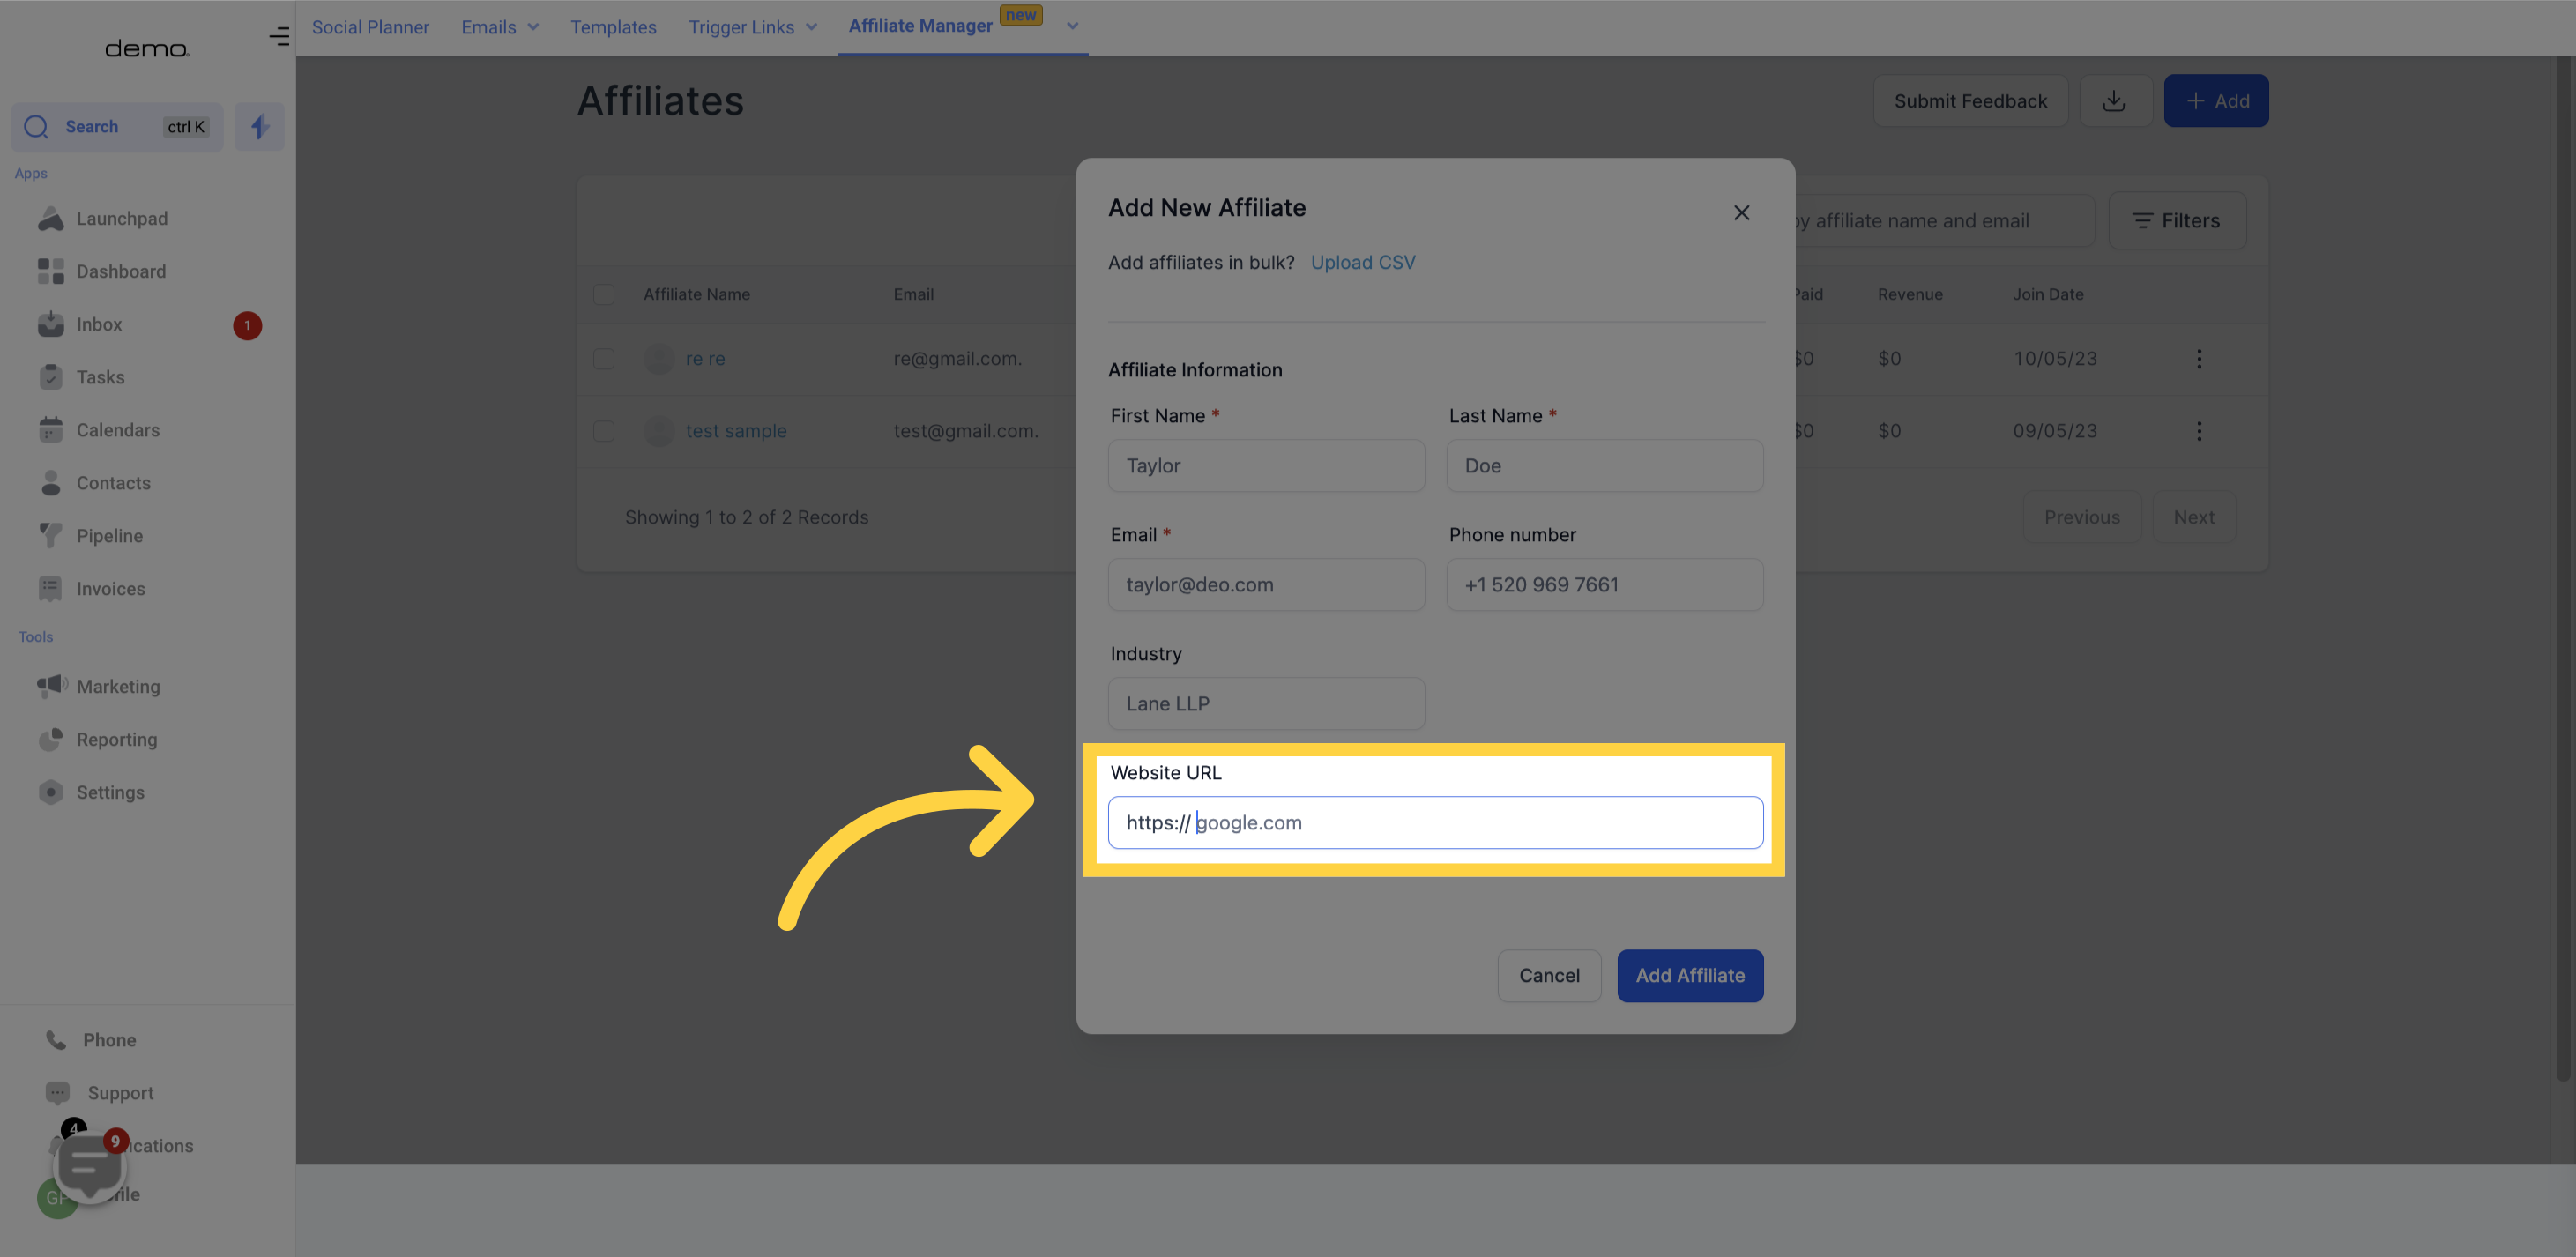This screenshot has height=1257, width=2576.
Task: Click Upload CSV link for bulk affiliates
Action: tap(1364, 263)
